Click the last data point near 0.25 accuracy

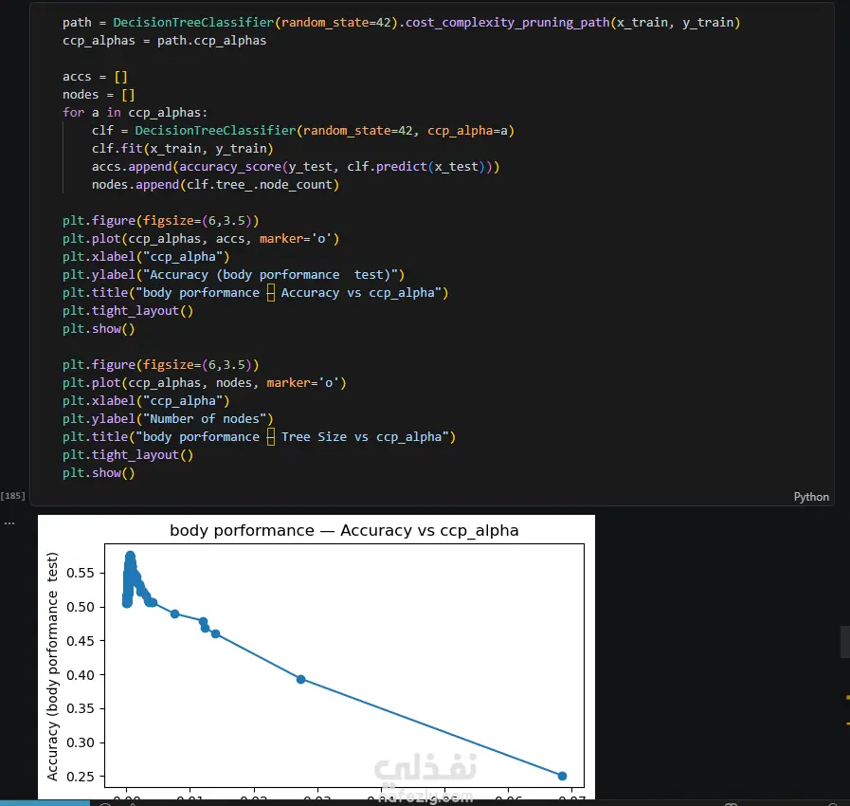coord(562,777)
